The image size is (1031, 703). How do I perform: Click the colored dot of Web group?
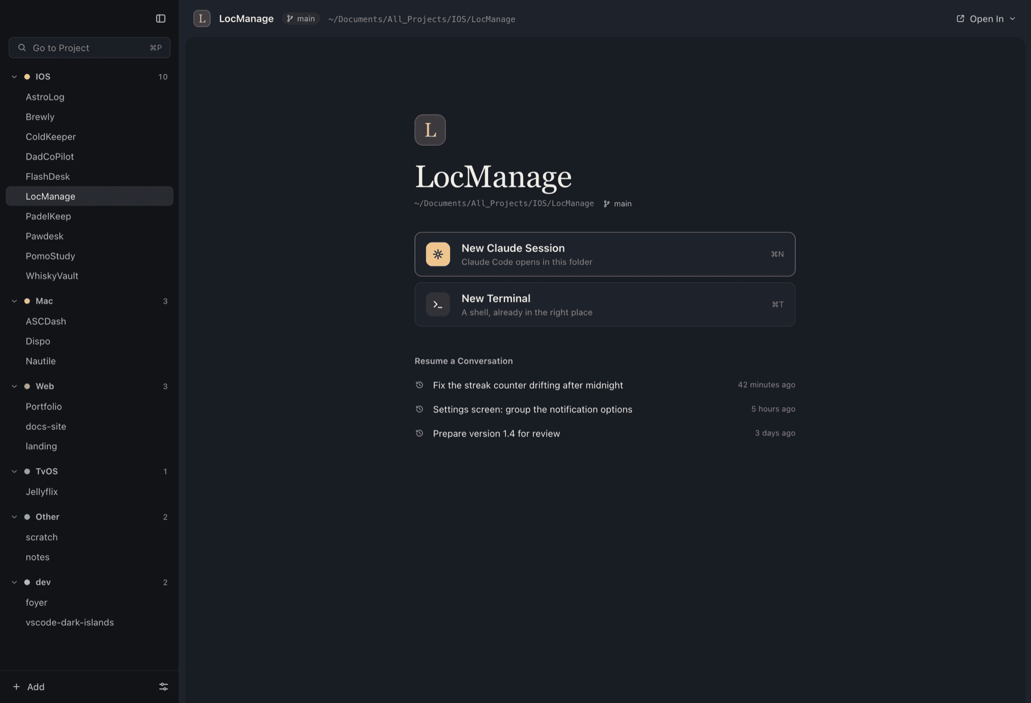pyautogui.click(x=27, y=386)
